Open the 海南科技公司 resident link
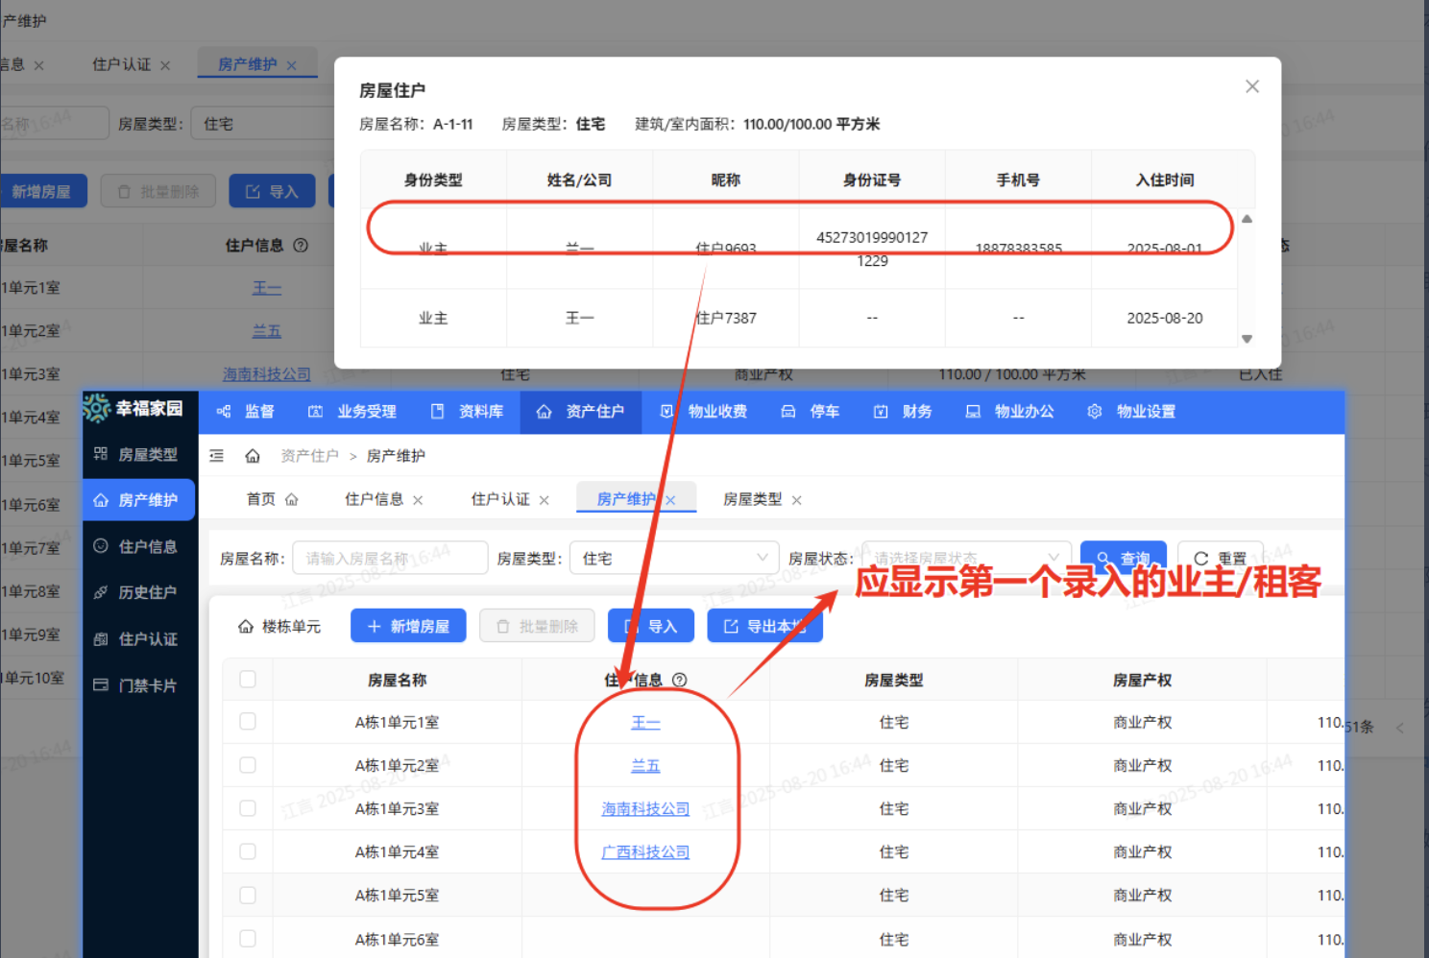The width and height of the screenshot is (1429, 958). click(x=645, y=808)
